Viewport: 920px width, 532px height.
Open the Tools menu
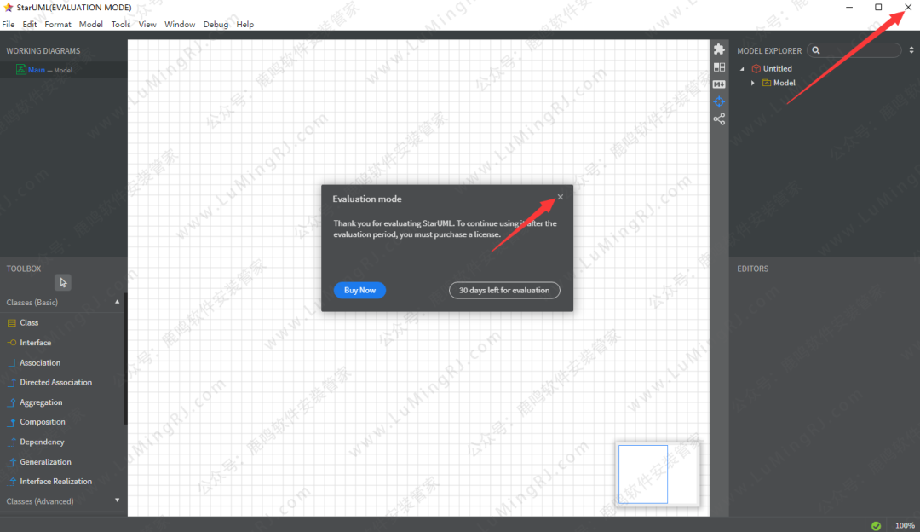click(x=121, y=25)
